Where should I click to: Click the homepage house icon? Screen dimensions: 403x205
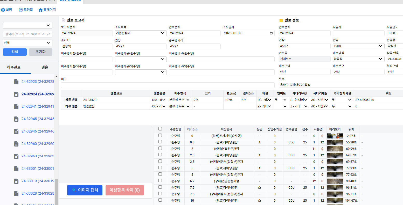click(40, 10)
